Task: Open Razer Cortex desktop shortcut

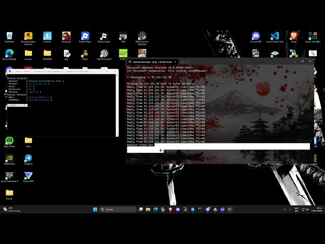Action: point(9,142)
